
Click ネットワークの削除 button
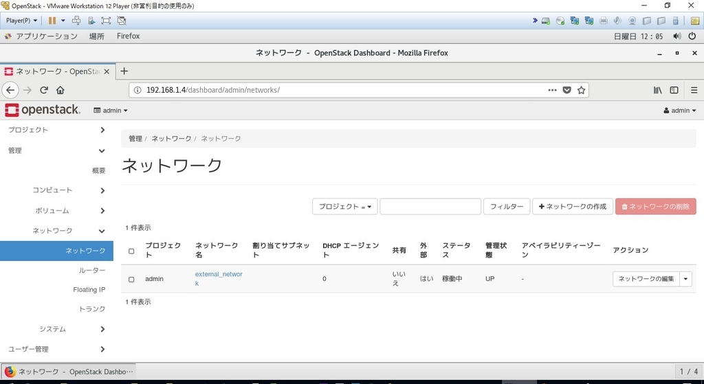[655, 206]
